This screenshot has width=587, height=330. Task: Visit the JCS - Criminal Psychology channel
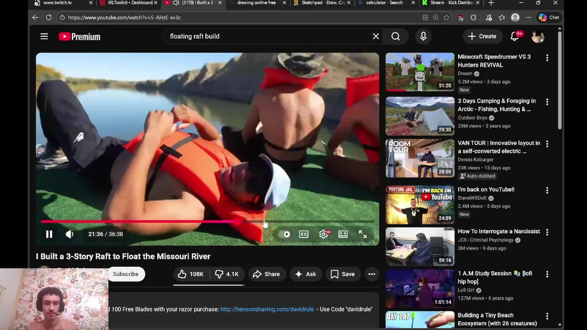[x=486, y=240]
